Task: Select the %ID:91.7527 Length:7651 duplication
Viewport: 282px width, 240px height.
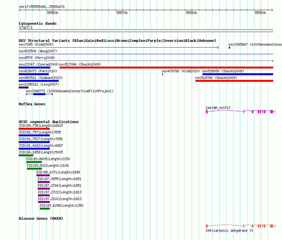Action: [34, 142]
